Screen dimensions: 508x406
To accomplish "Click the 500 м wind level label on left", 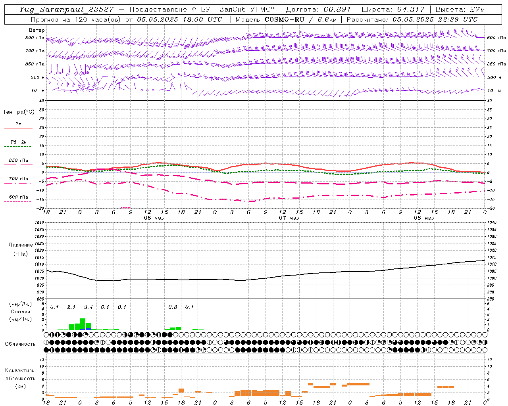I will click(x=38, y=77).
